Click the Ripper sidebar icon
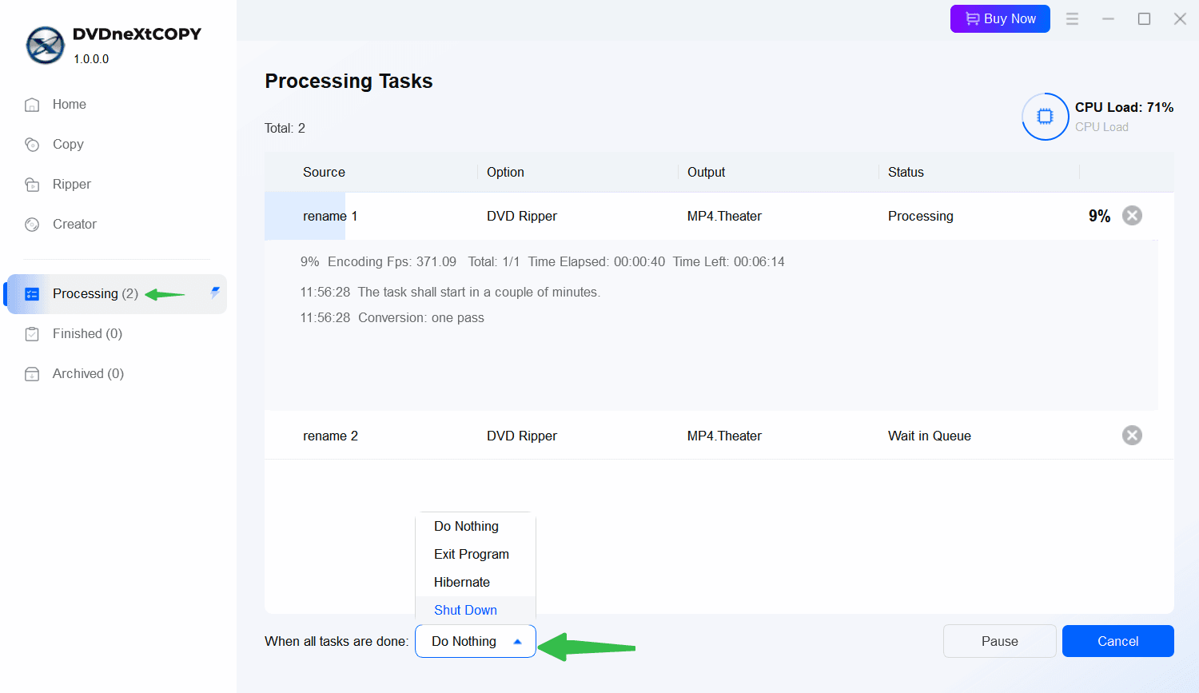The width and height of the screenshot is (1199, 693). pyautogui.click(x=32, y=185)
